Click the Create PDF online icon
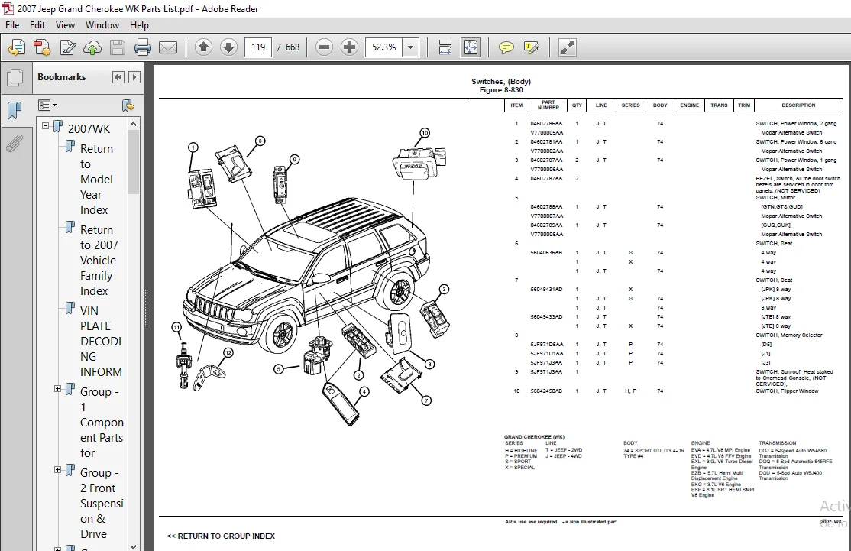The image size is (851, 551). (x=16, y=48)
